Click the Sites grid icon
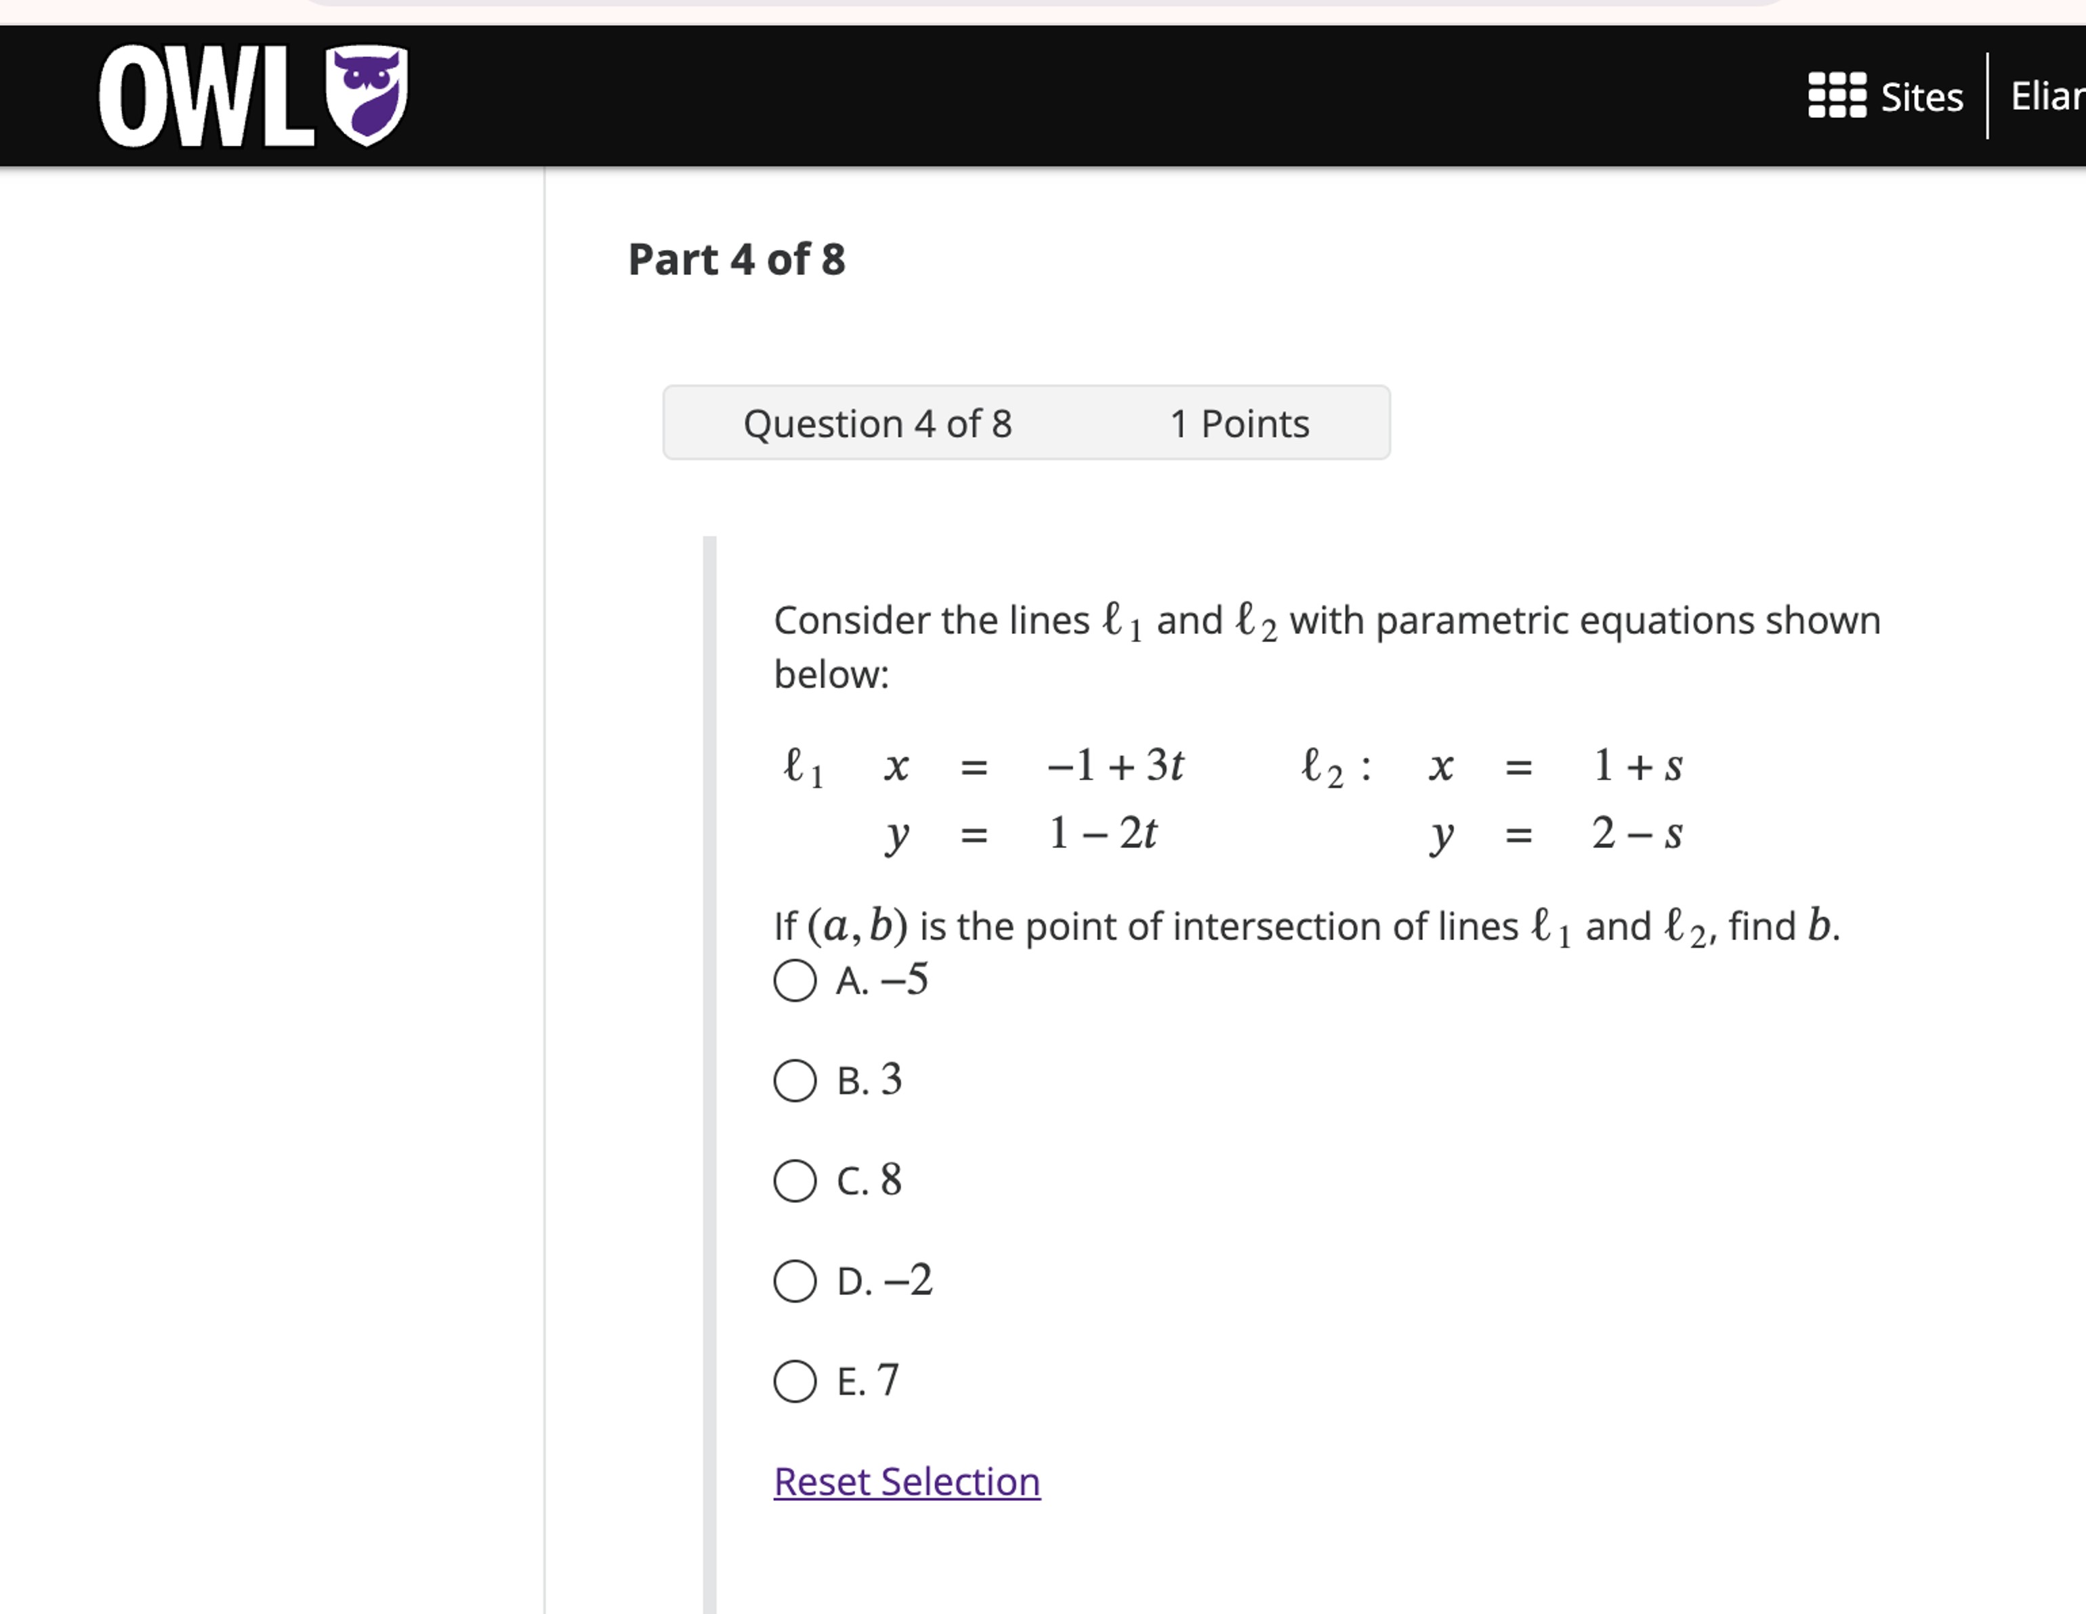Image resolution: width=2086 pixels, height=1614 pixels. click(x=1836, y=95)
